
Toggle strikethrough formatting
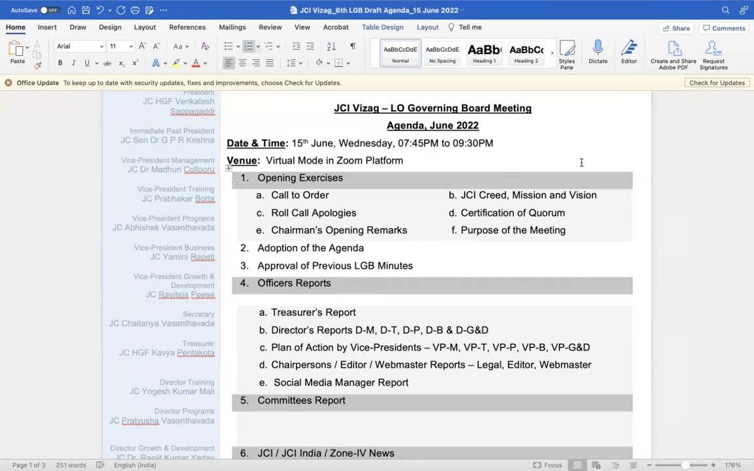pyautogui.click(x=107, y=63)
